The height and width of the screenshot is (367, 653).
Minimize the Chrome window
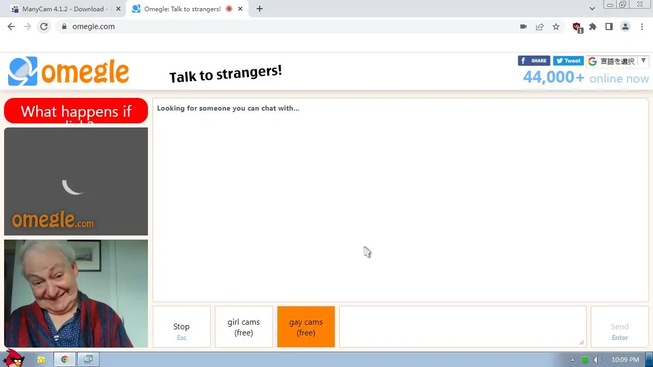click(x=610, y=4)
